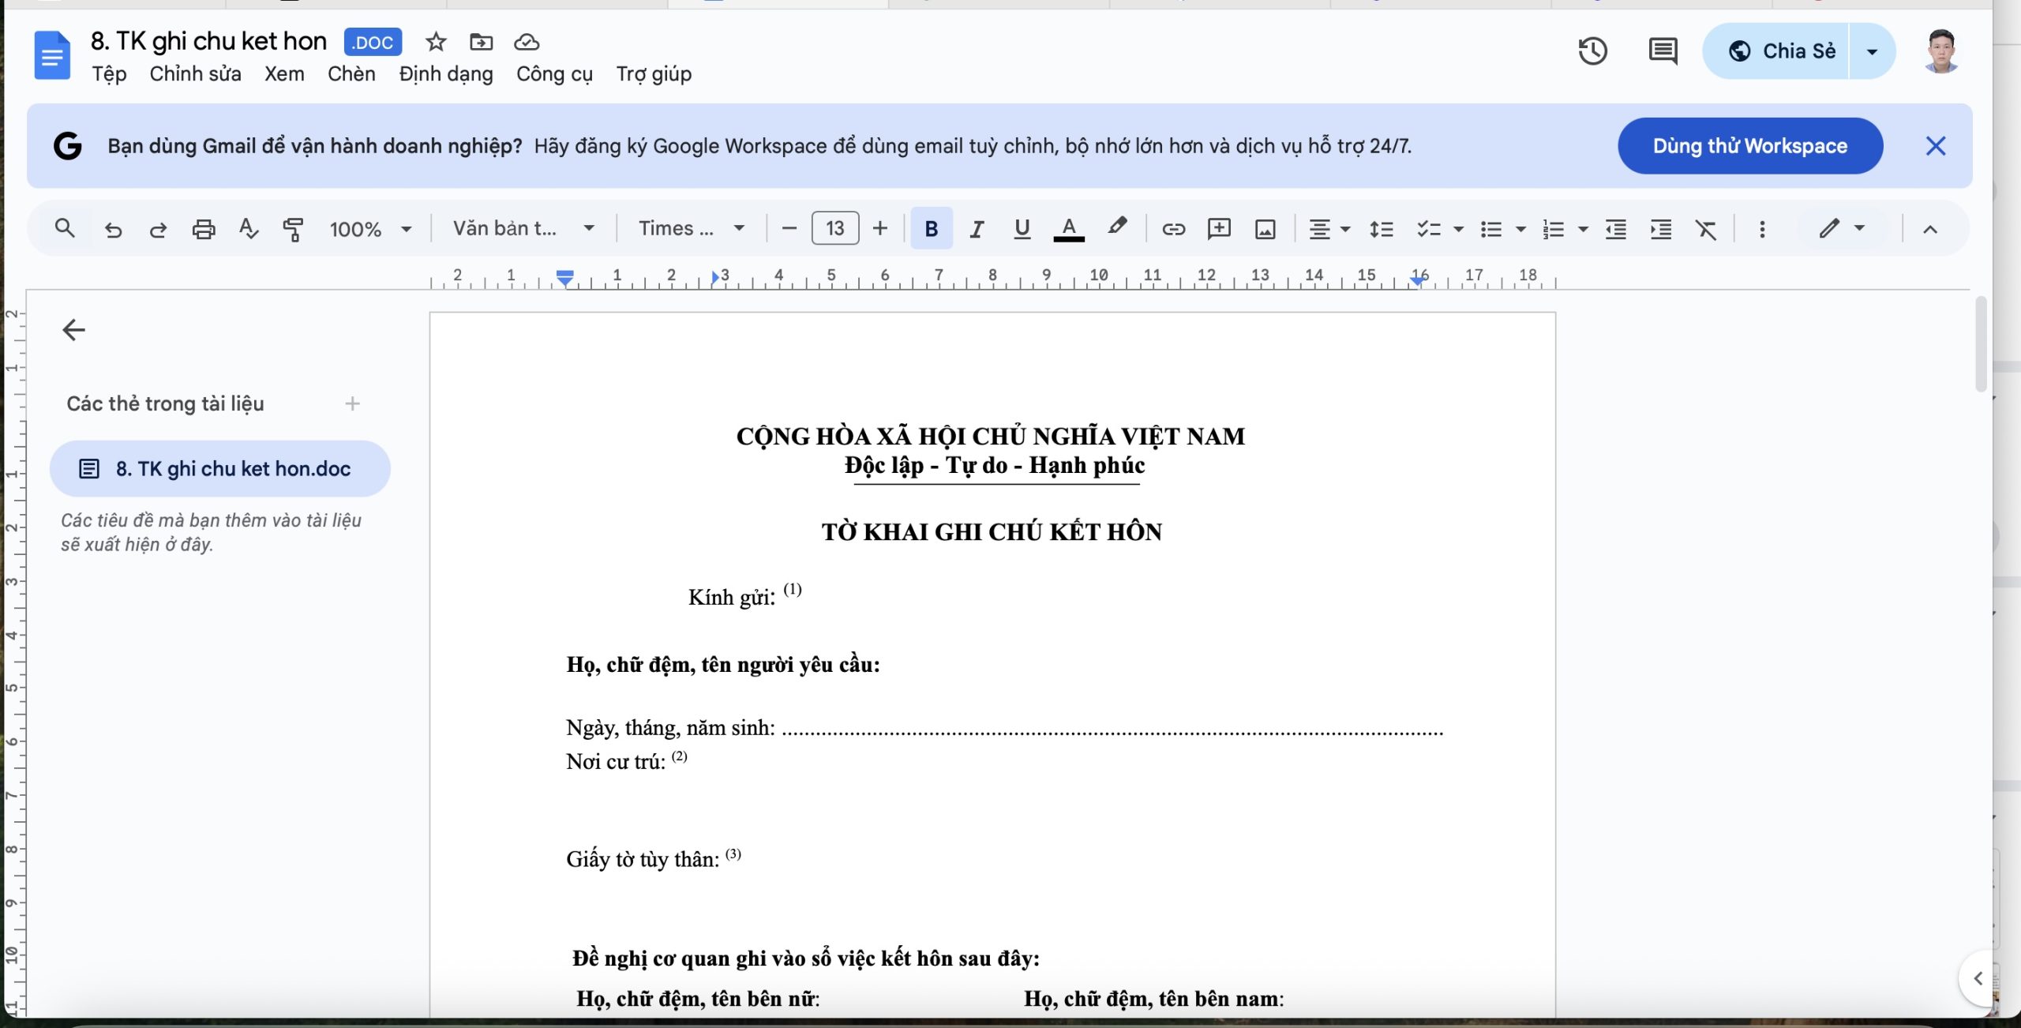The image size is (2021, 1028).
Task: Click the clear formatting icon
Action: tap(1705, 229)
